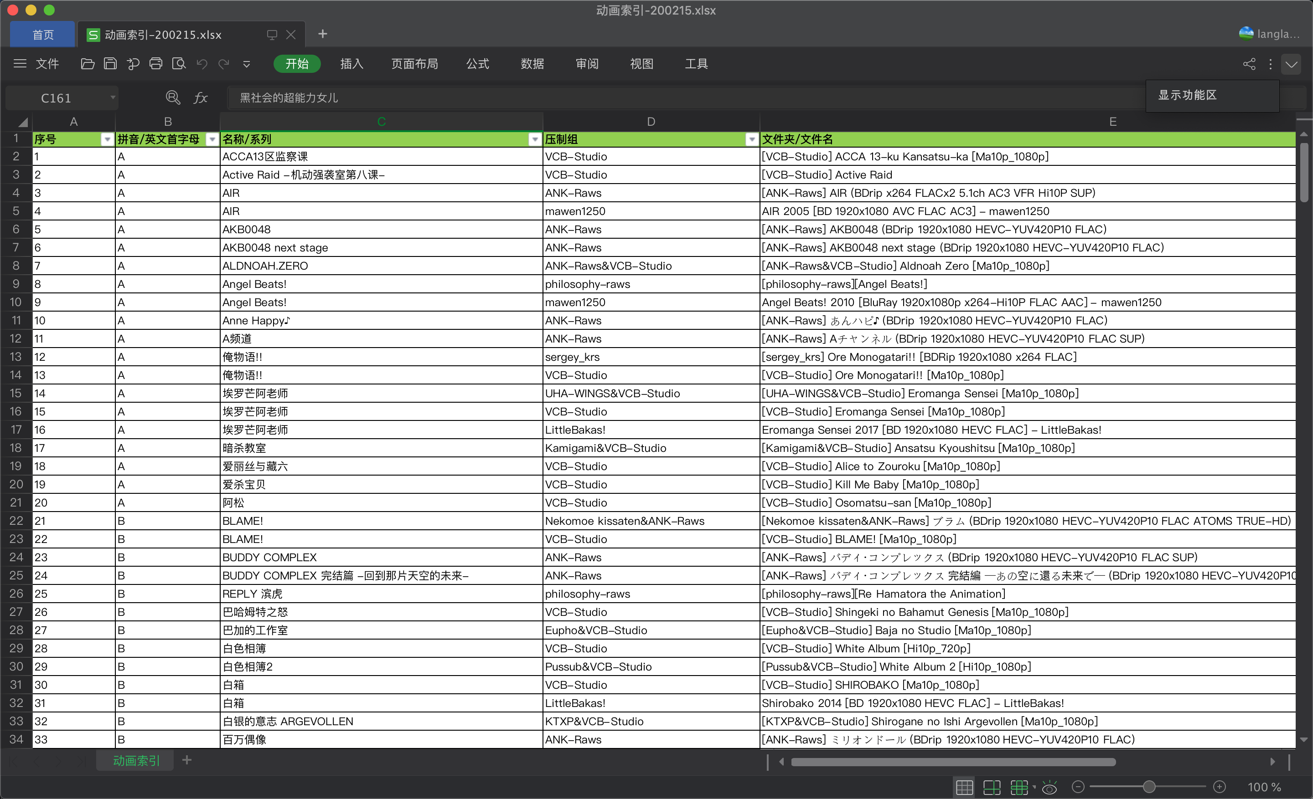
Task: Click the zoom/find magnifier icon beside the name box
Action: [x=173, y=97]
